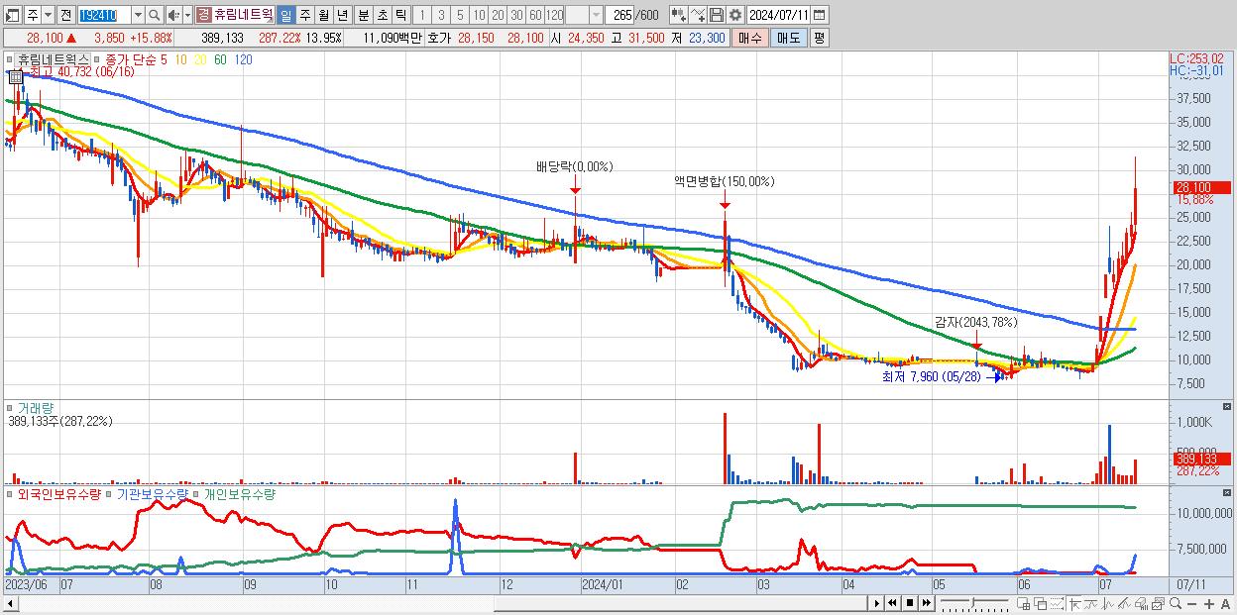
Task: Click the stock search magnifier icon
Action: [154, 15]
